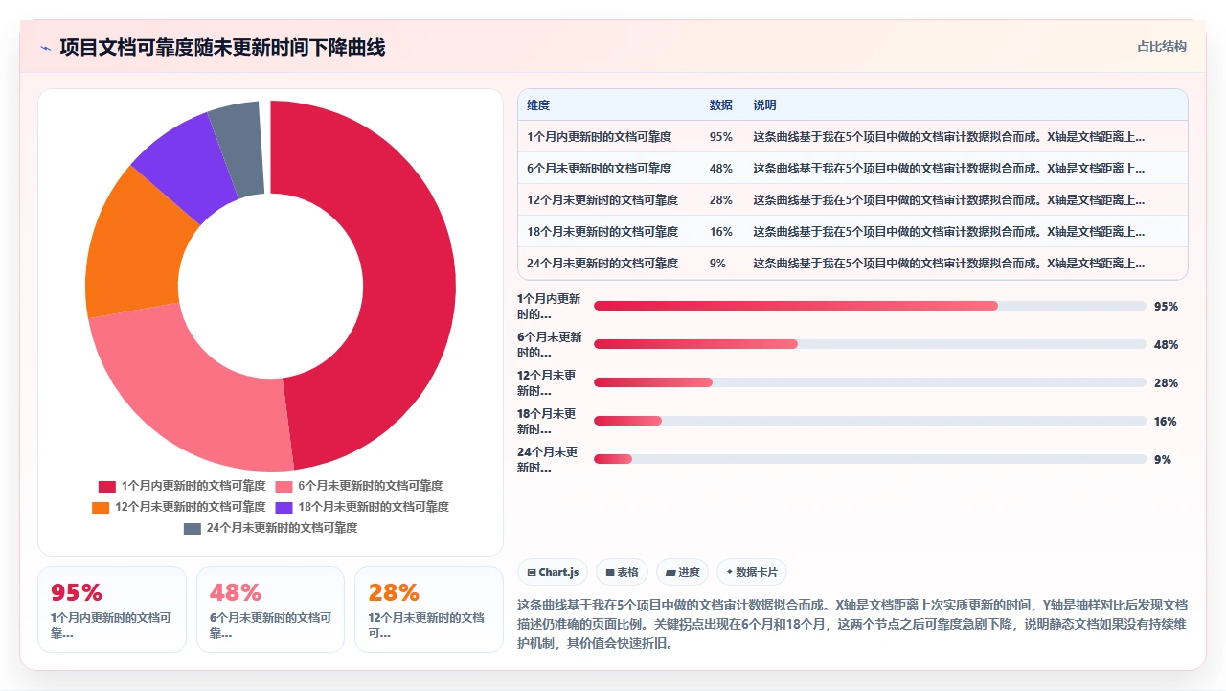
Task: Click the lightning icon beside the title
Action: 45,48
